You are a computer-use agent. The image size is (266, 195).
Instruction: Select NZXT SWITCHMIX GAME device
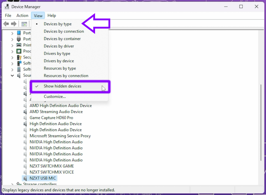click(x=52, y=166)
